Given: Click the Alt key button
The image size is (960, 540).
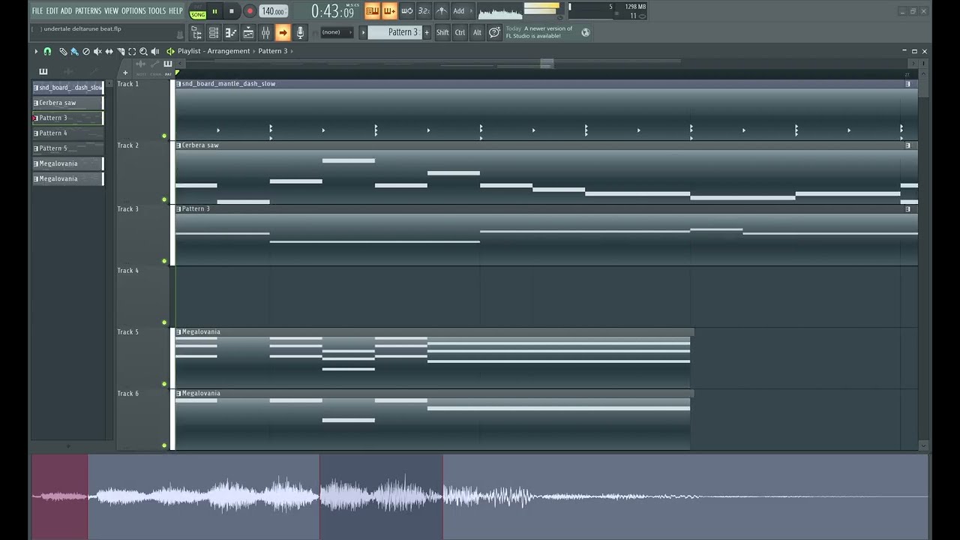Looking at the screenshot, I should 477,32.
